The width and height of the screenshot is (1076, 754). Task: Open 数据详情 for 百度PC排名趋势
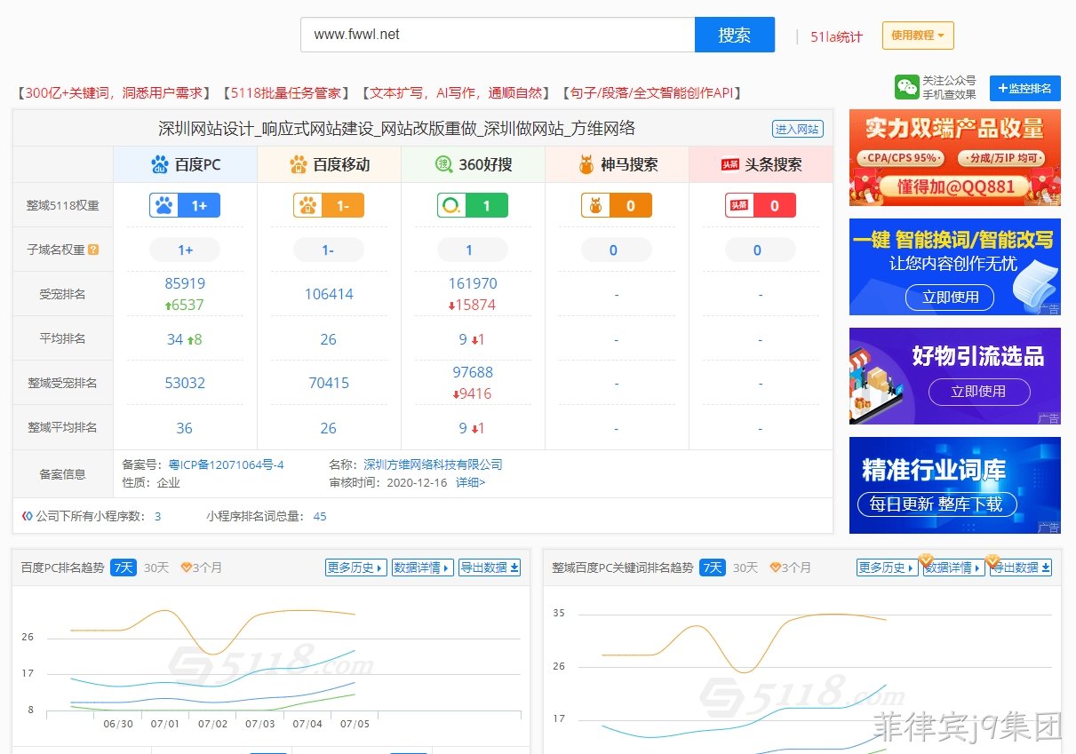tap(423, 567)
